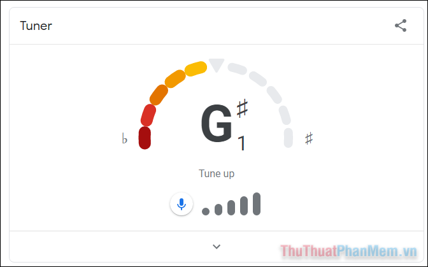Image resolution: width=428 pixels, height=267 pixels.
Task: Click the "Tune up" hint text
Action: tap(217, 173)
